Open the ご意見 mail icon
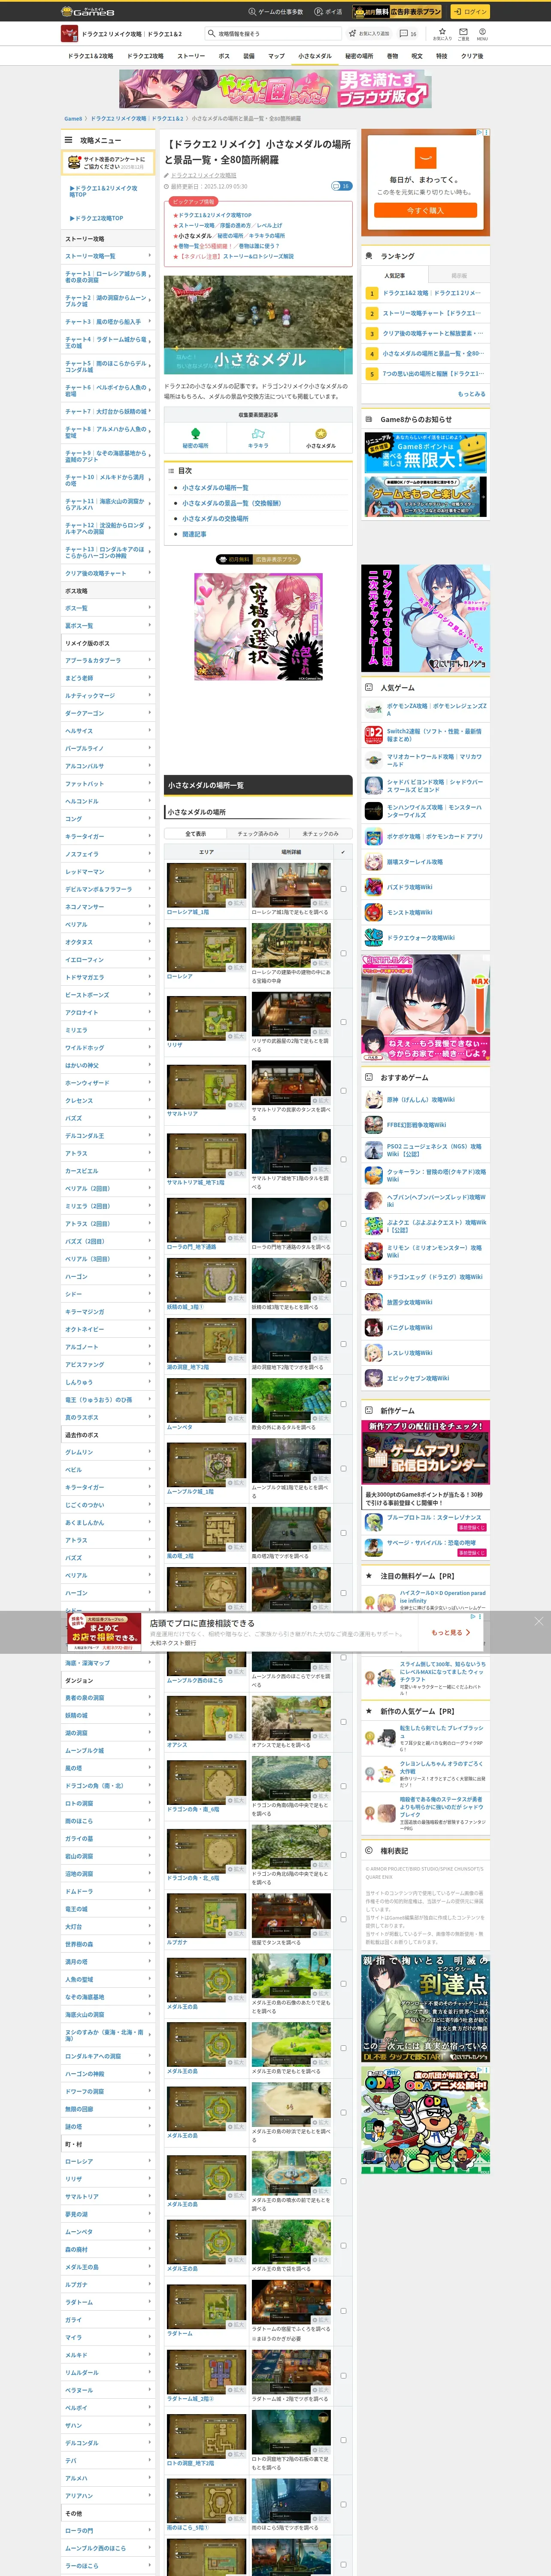Image resolution: width=551 pixels, height=2576 pixels. pyautogui.click(x=463, y=33)
